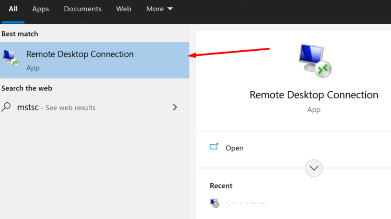The width and height of the screenshot is (391, 219).
Task: Click the triangle arrow beside More
Action: 170,9
